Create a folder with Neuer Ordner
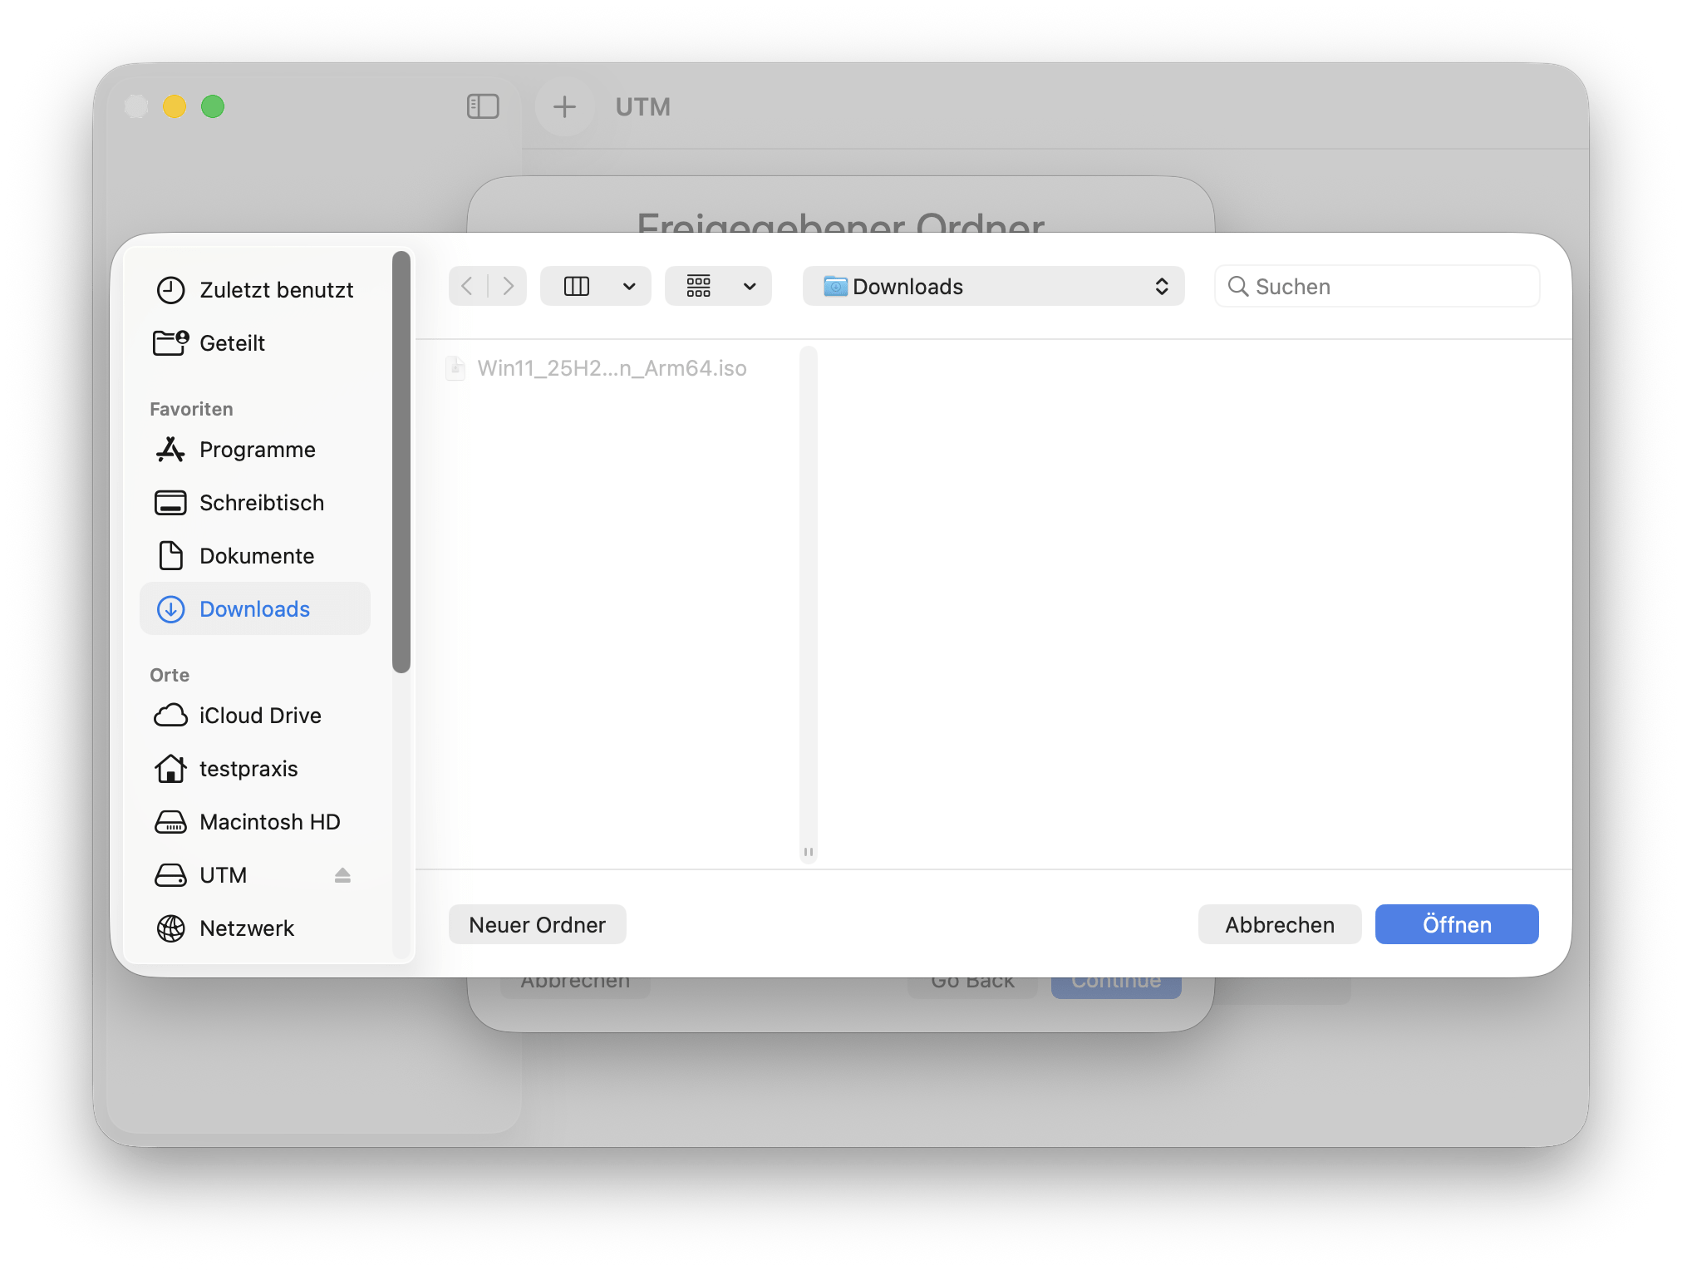 coord(537,924)
